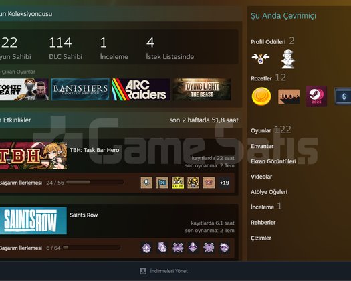View the 4 İstek Listesinde wishlist stat
The height and width of the screenshot is (281, 351).
(170, 48)
